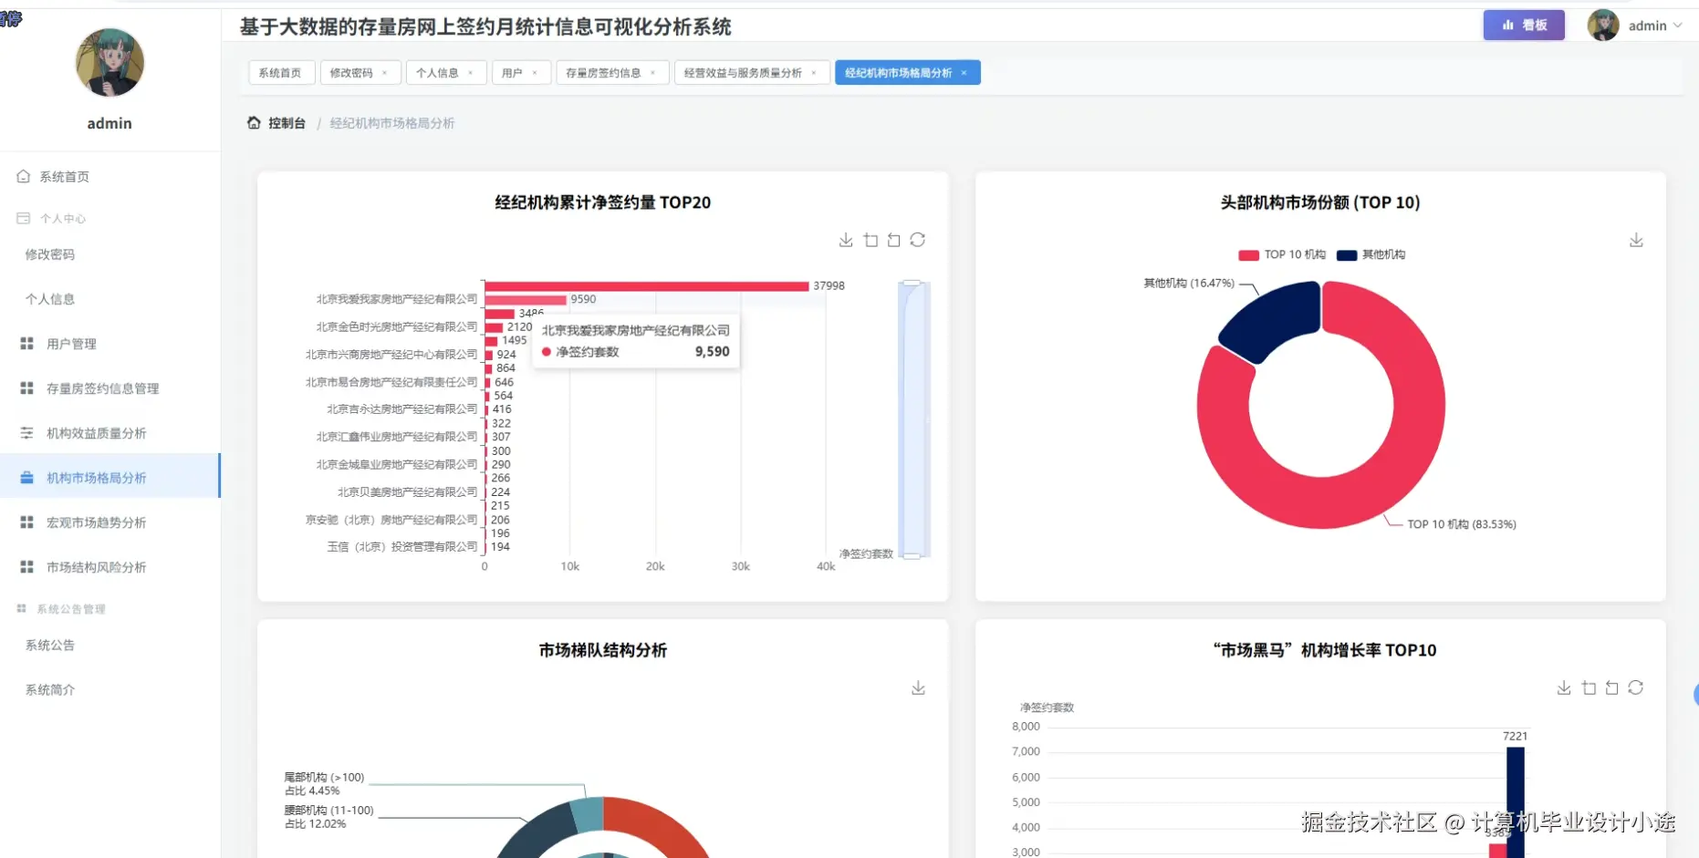The width and height of the screenshot is (1699, 858).
Task: Activate area zoom in the TOP20 chart toolbox
Action: coord(870,240)
